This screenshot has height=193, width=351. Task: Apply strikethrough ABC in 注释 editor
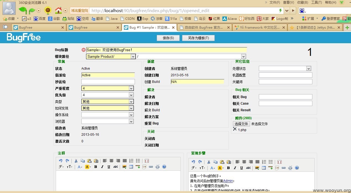pyautogui.click(x=116, y=167)
